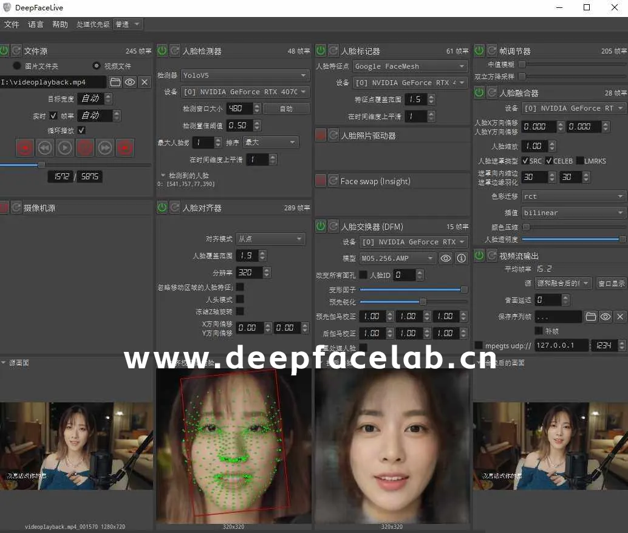
Task: Toggle the 人脸检测器 power icon
Action: click(162, 50)
